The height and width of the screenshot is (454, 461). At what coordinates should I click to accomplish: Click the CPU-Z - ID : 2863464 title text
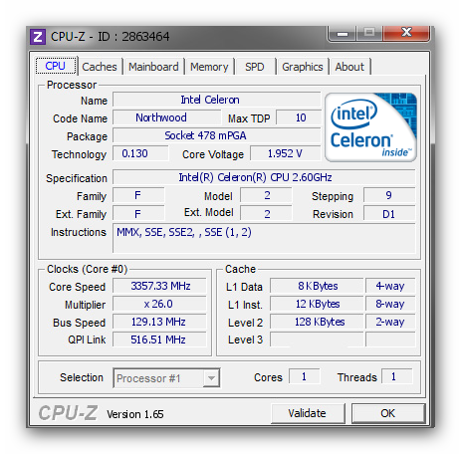pyautogui.click(x=110, y=37)
